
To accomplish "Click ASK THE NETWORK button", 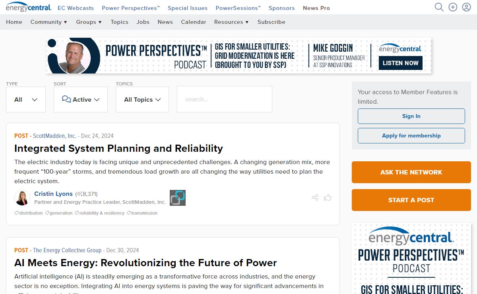I will coord(411,172).
